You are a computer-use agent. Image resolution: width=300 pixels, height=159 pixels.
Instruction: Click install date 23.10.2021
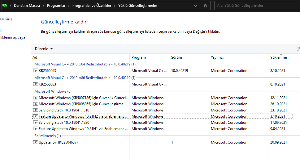coord(279,110)
